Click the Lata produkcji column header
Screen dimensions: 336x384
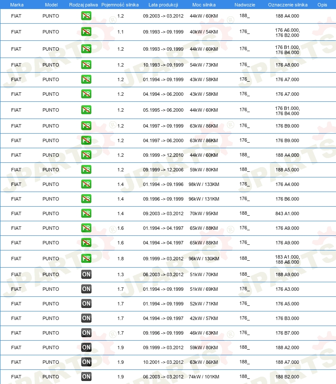(163, 5)
